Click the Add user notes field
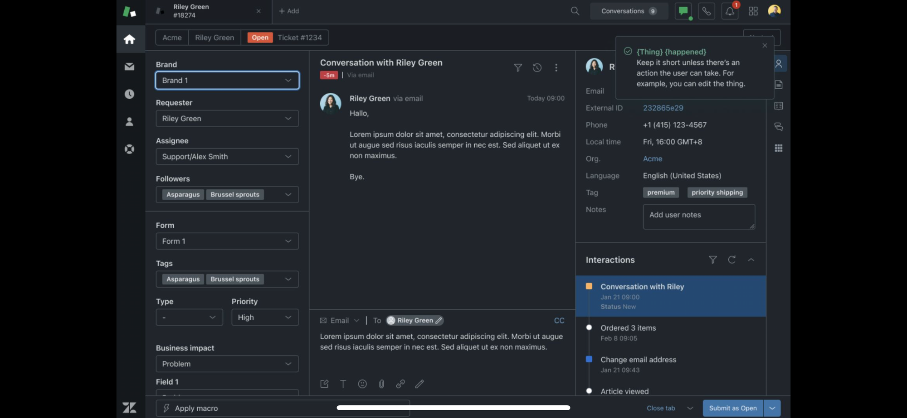This screenshot has width=907, height=418. [x=699, y=217]
